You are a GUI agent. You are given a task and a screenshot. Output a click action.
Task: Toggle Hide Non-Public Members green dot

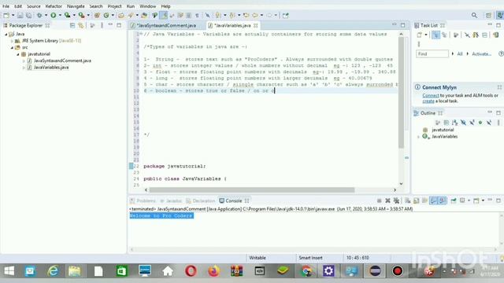coord(480,123)
